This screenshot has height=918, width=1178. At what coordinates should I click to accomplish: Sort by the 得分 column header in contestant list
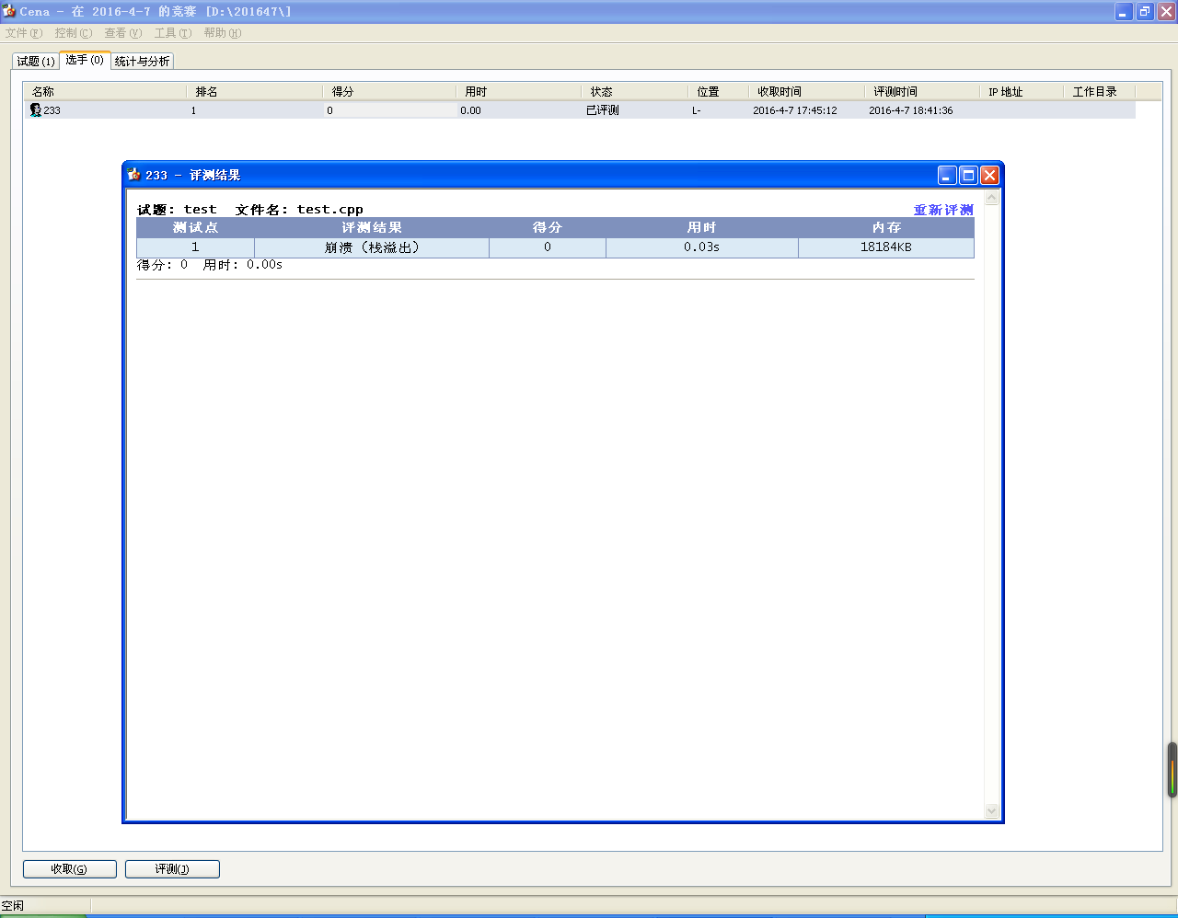point(388,92)
